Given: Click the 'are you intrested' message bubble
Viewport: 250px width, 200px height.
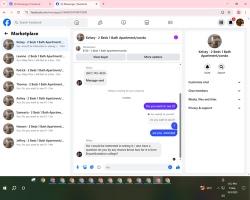Looking at the screenshot, I should (163, 133).
